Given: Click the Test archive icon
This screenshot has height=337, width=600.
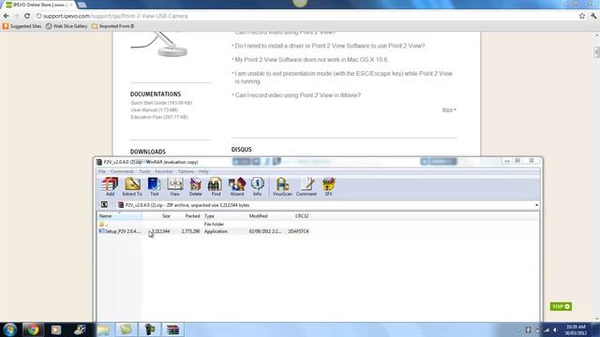Looking at the screenshot, I should tap(154, 187).
